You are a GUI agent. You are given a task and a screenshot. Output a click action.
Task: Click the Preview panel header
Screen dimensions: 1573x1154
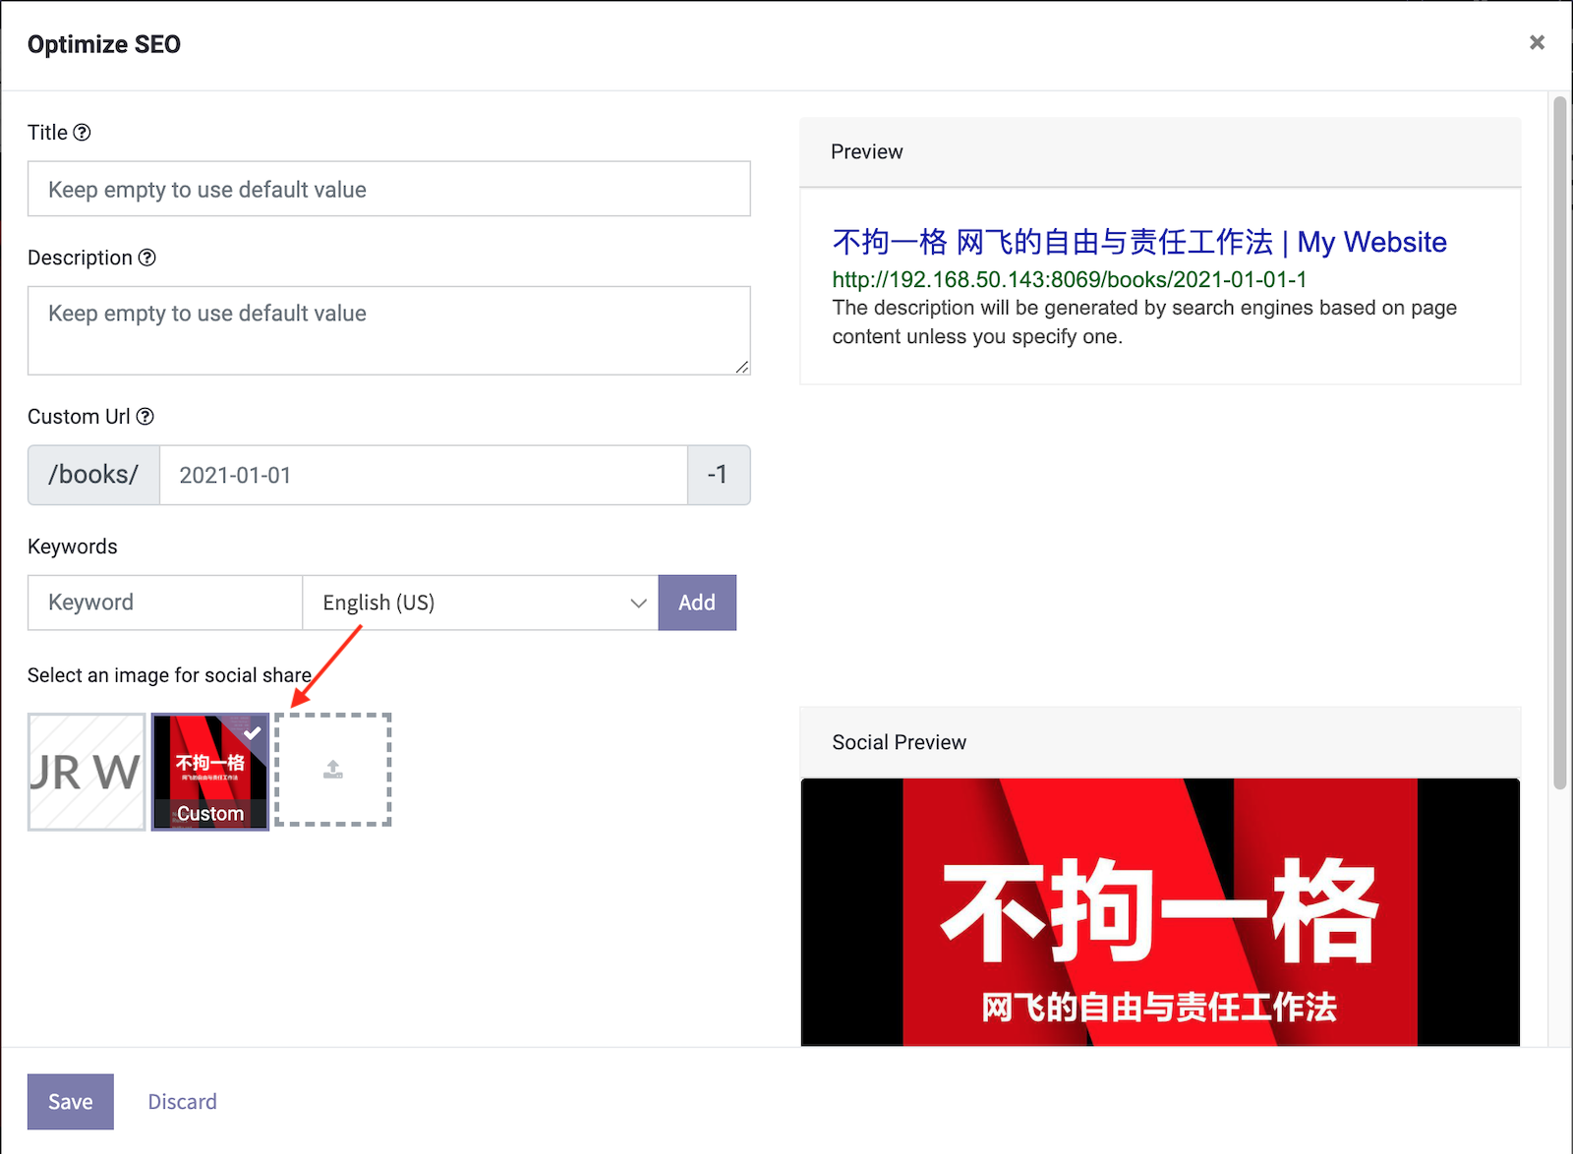pos(1160,152)
